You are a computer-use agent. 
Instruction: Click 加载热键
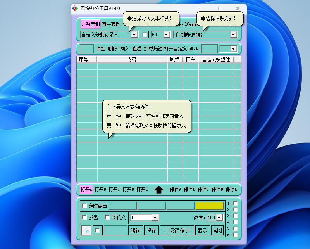(x=153, y=49)
